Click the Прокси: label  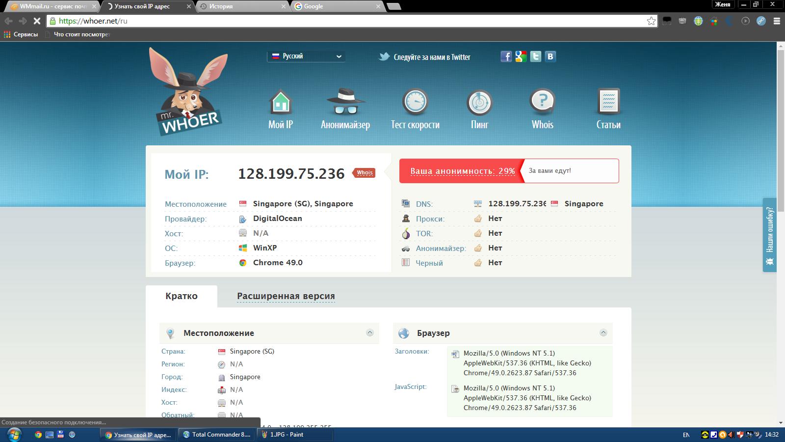[x=430, y=219]
